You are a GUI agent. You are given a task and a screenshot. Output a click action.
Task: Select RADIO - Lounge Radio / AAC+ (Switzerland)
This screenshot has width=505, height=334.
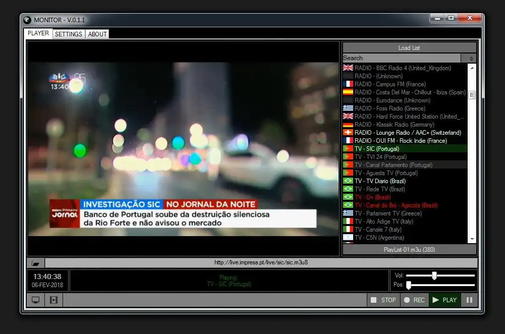[x=405, y=132]
